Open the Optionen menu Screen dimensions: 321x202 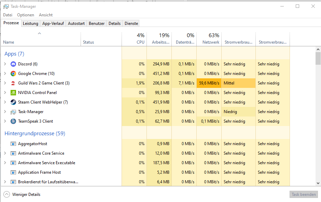[26, 15]
